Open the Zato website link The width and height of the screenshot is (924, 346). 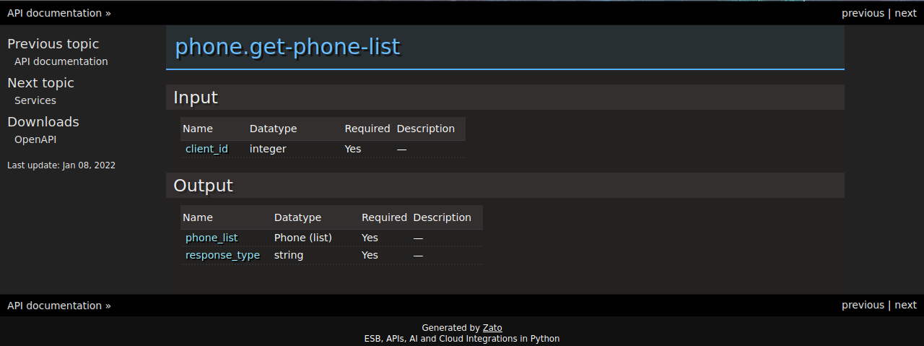(x=492, y=328)
